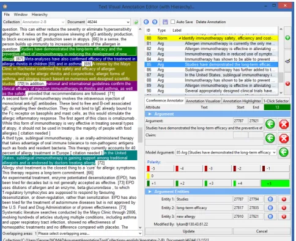Open the Model Argument dropdown

(x=226, y=152)
